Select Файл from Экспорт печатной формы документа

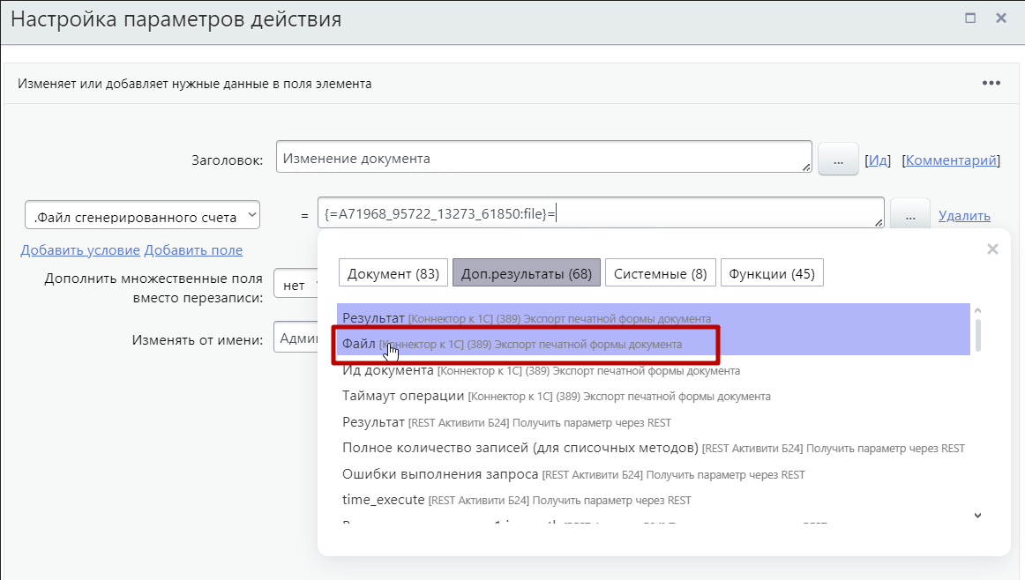[x=358, y=344]
